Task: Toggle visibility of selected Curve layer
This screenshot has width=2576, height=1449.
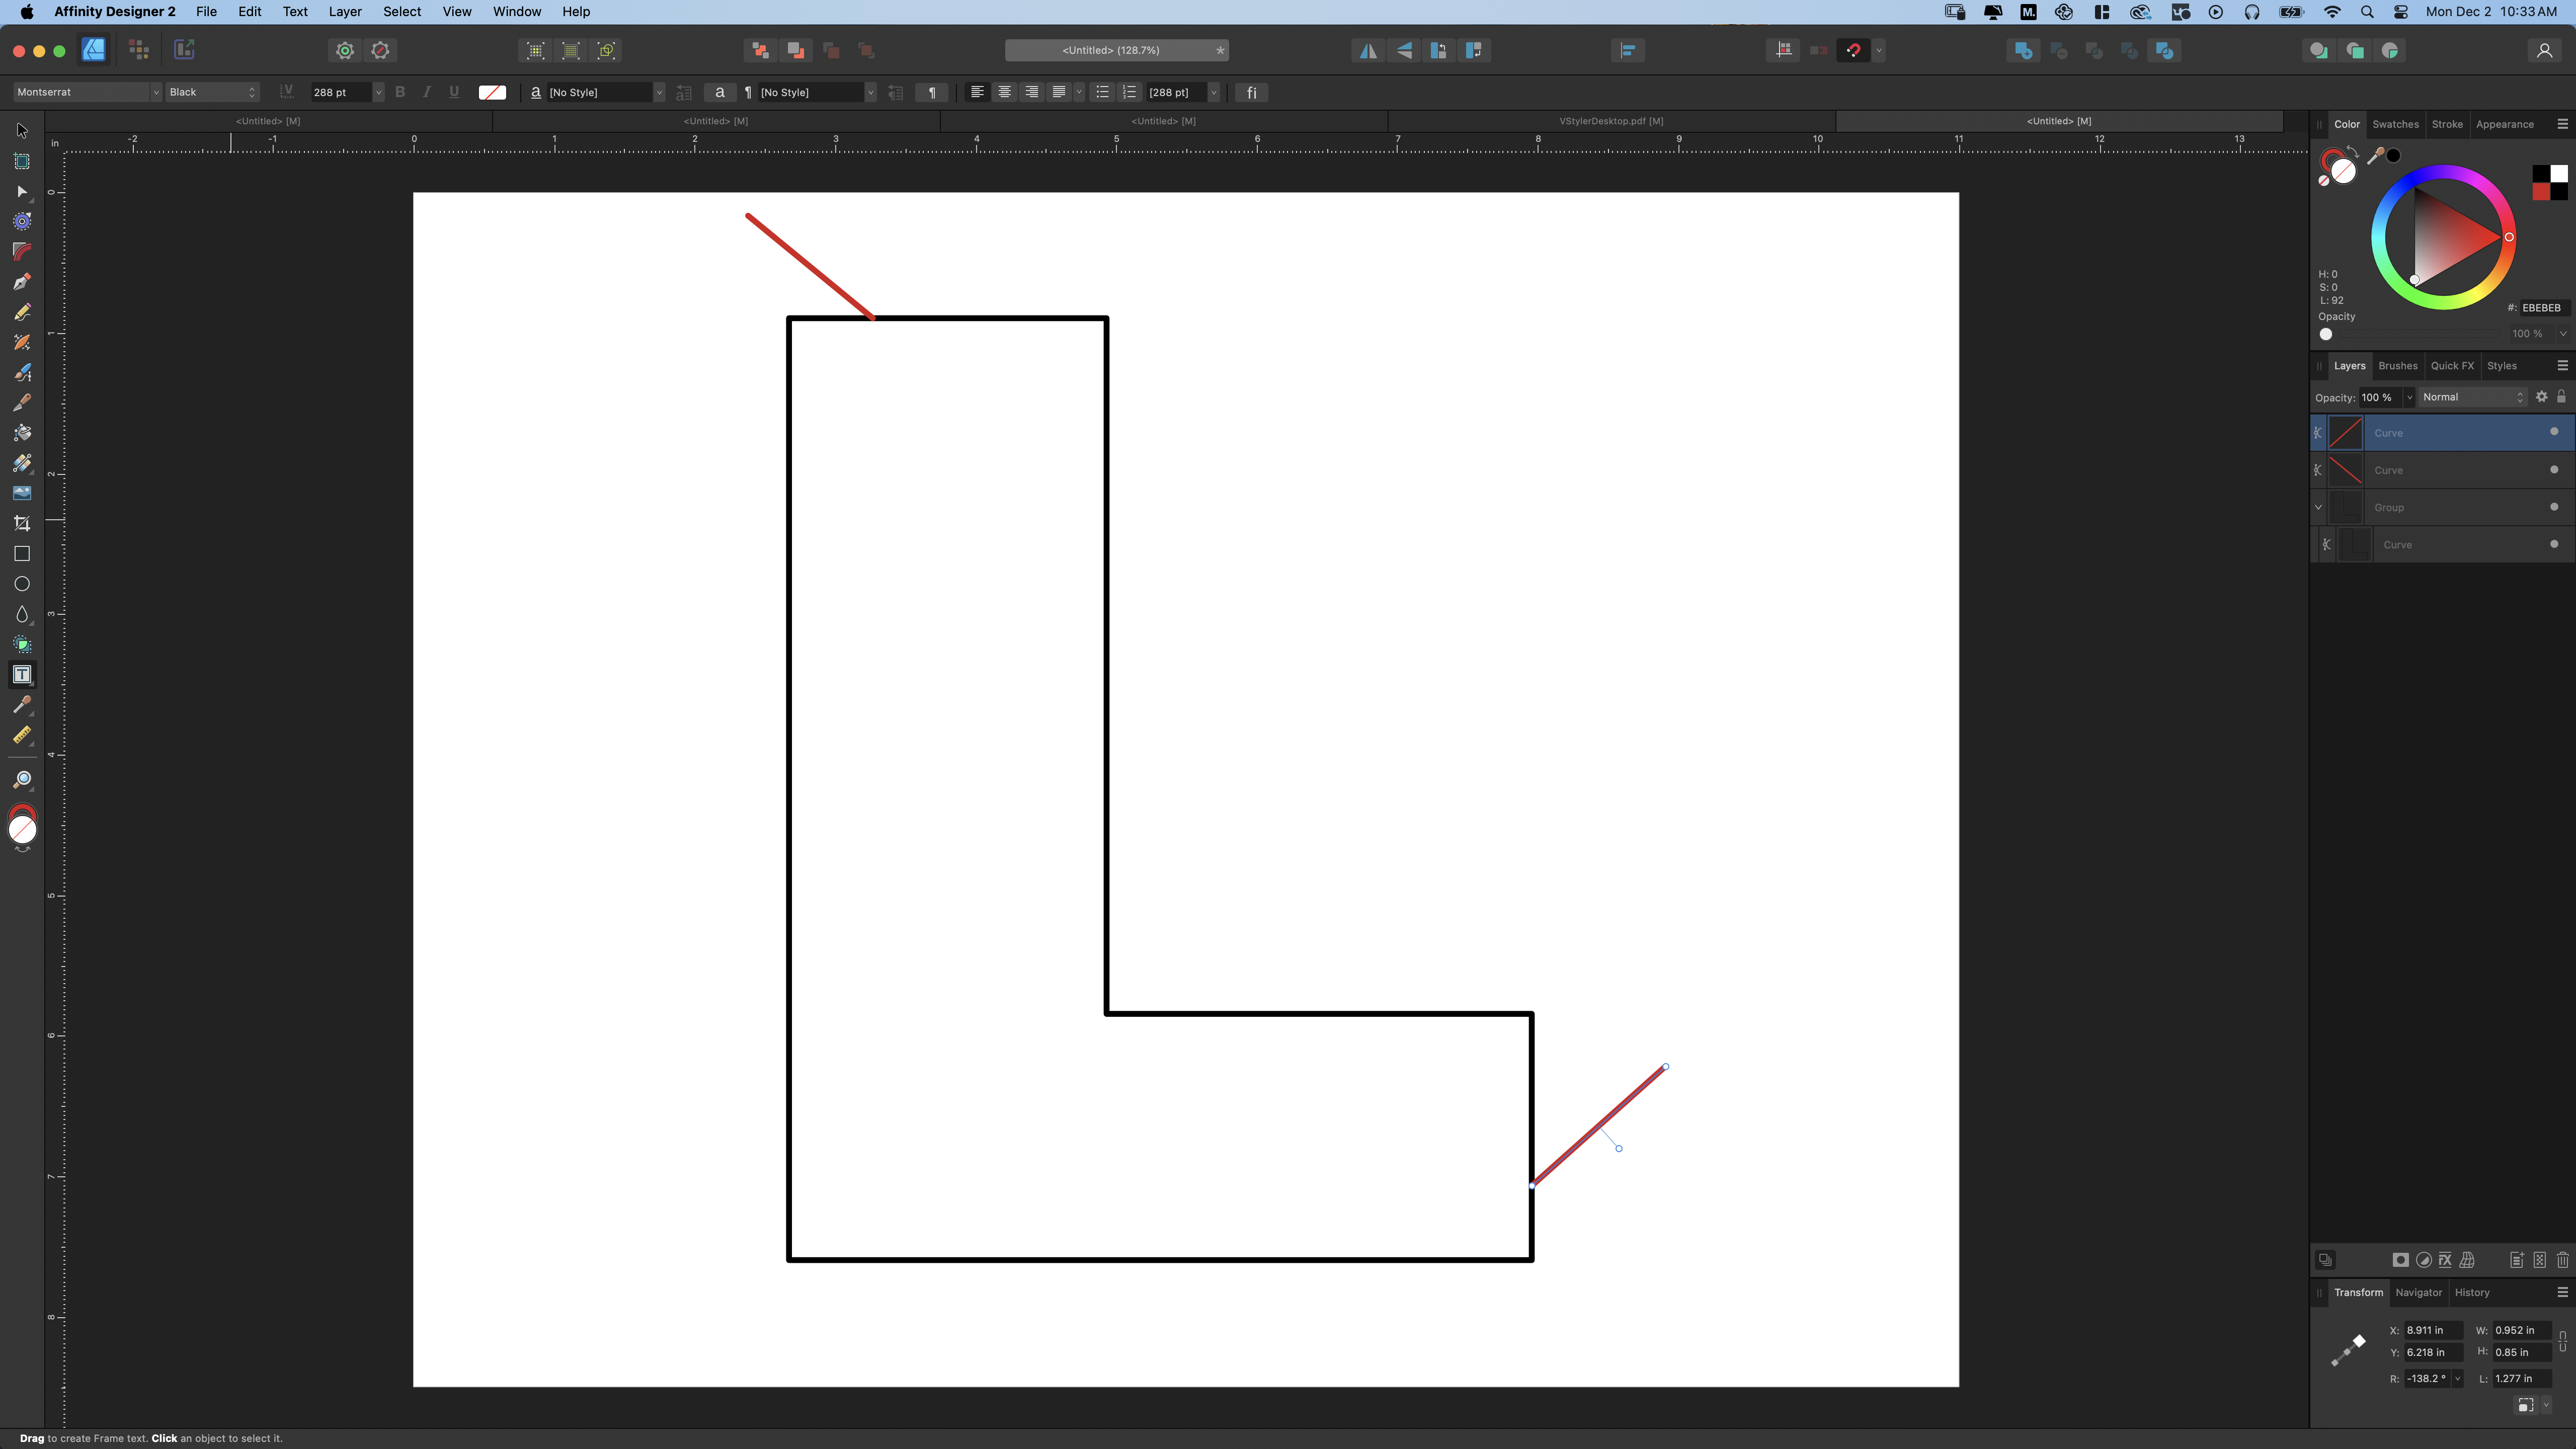Action: (x=2554, y=432)
